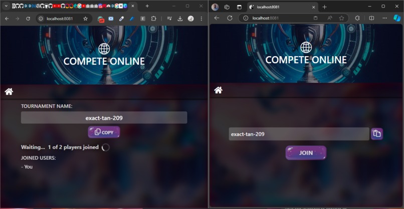The width and height of the screenshot is (404, 209).
Task: Click the loading spinner beside players joined
Action: point(106,147)
